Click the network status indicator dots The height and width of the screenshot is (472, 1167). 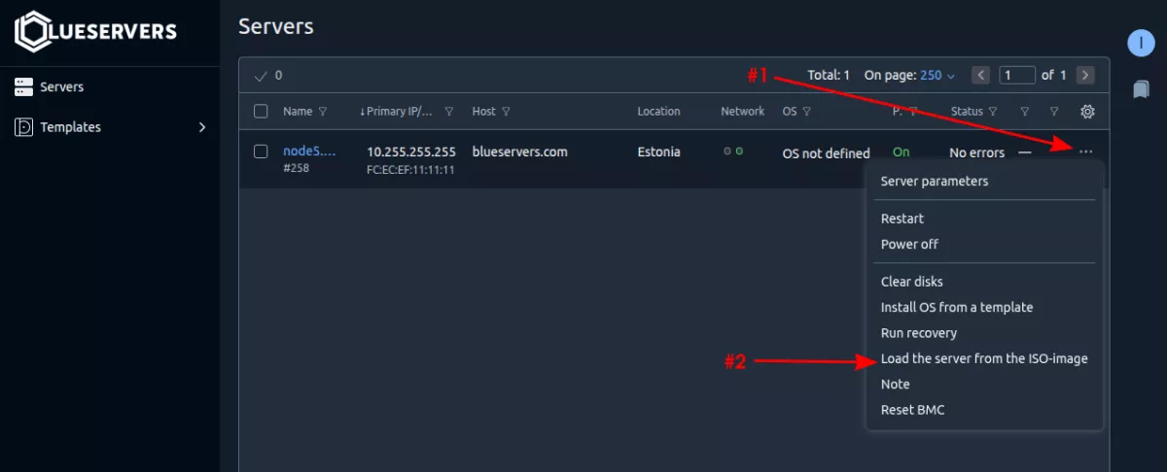(732, 152)
